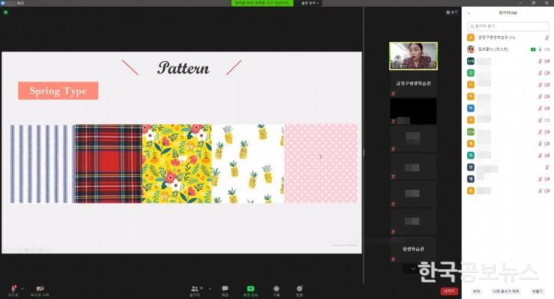Viewport: 554px width, 299px height.
Task: Click the invite button below the participants list
Action: click(x=476, y=291)
